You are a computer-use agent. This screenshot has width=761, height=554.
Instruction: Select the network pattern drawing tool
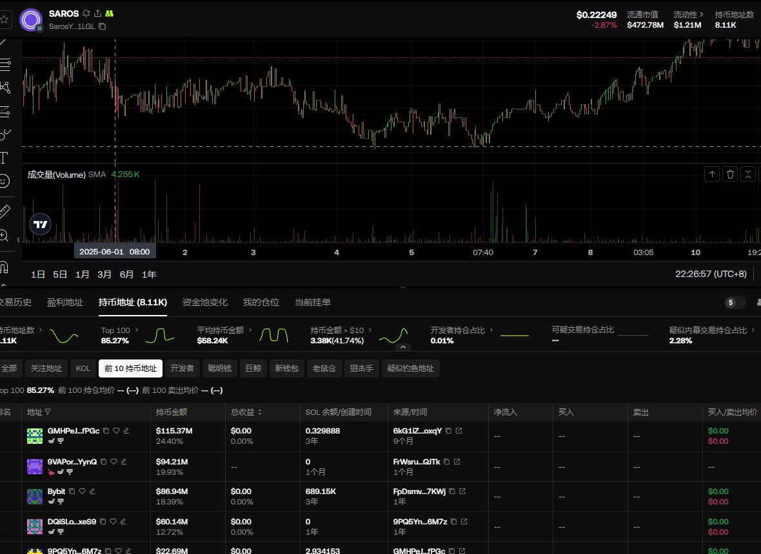point(5,87)
